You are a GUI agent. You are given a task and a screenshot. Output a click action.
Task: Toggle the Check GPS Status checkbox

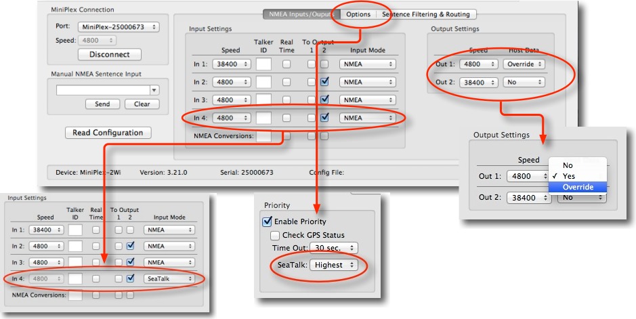click(275, 235)
